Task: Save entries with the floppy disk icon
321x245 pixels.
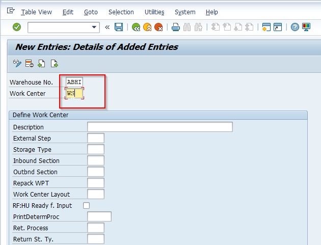Action: coord(119,27)
